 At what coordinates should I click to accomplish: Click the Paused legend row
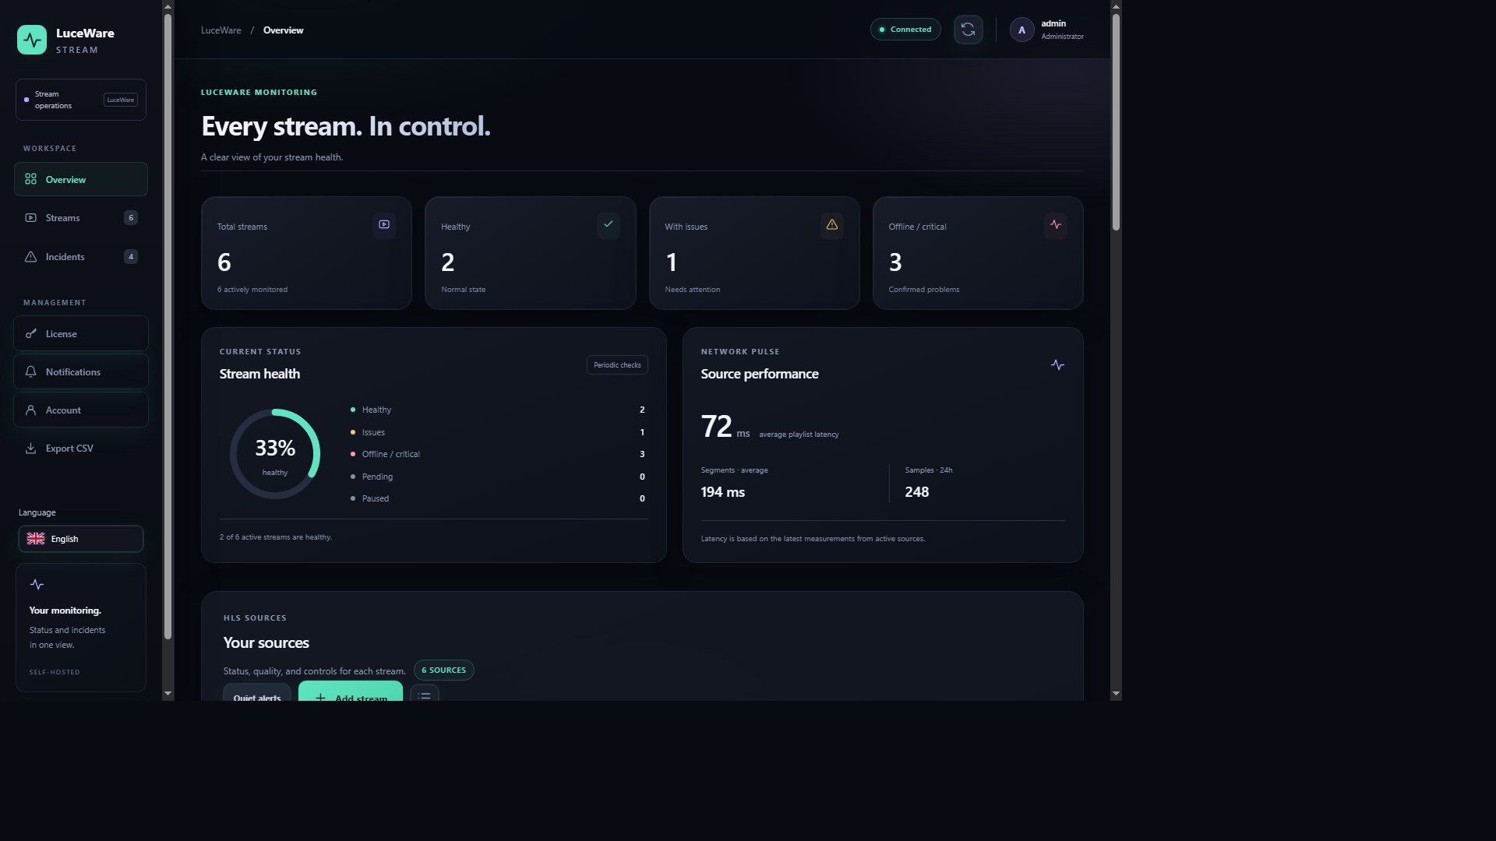498,498
